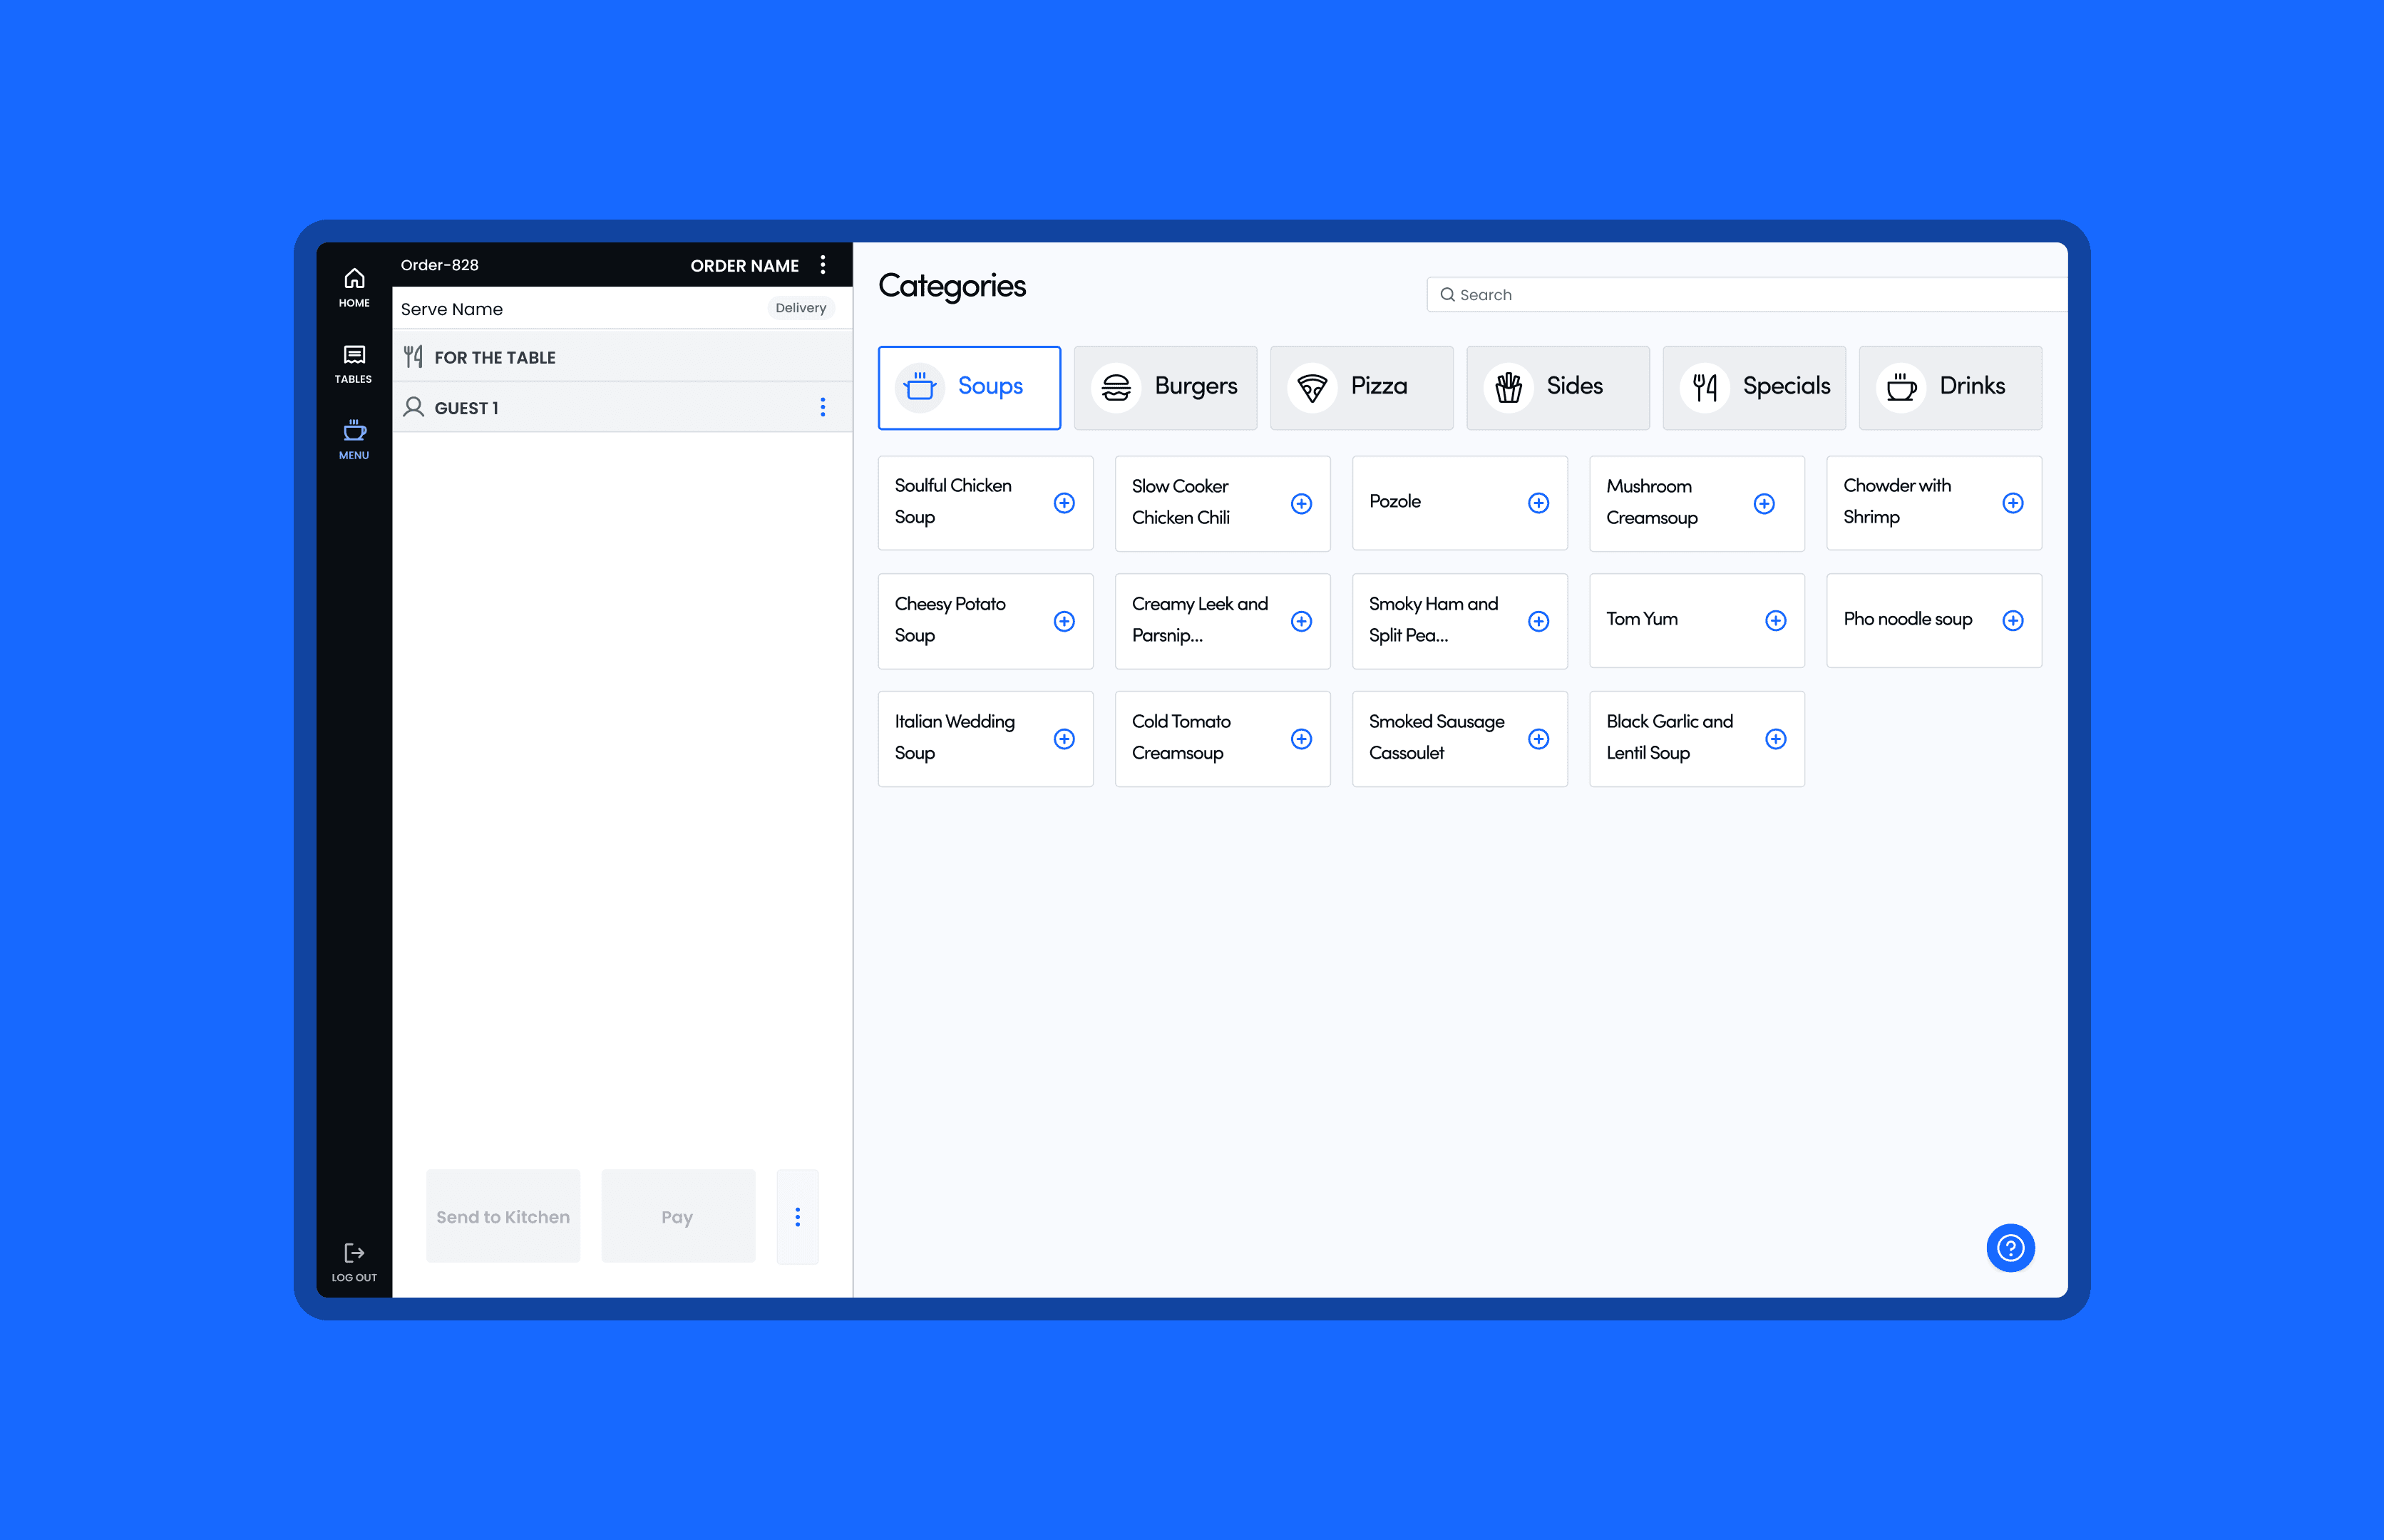The width and height of the screenshot is (2384, 1540).
Task: Switch to the Sides category
Action: click(1557, 387)
